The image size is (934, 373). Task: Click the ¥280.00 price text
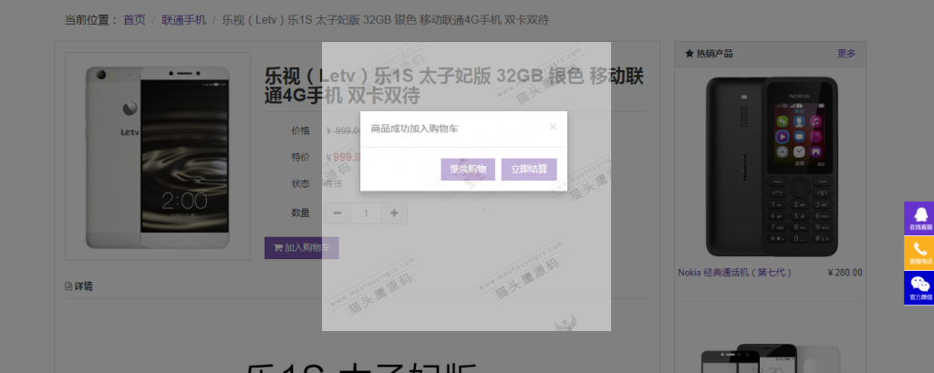(x=845, y=273)
